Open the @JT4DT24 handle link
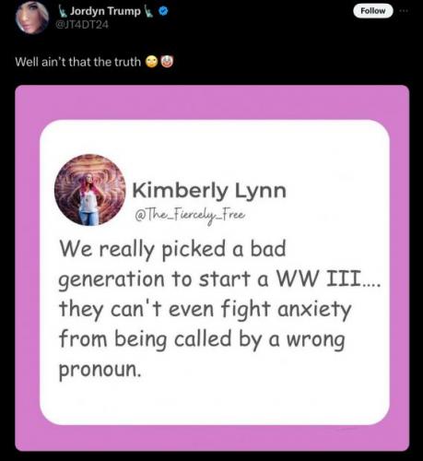This screenshot has width=423, height=461. point(82,24)
